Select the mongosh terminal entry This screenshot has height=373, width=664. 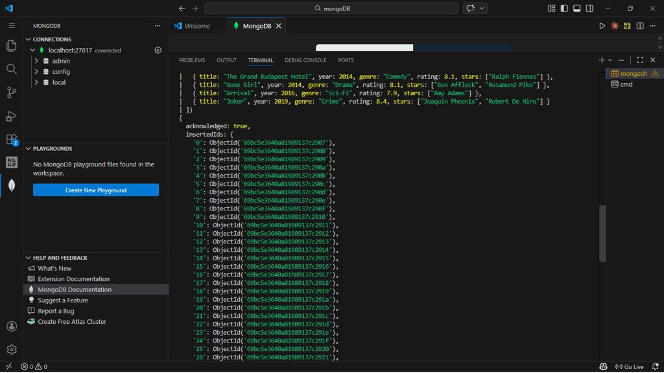point(634,74)
